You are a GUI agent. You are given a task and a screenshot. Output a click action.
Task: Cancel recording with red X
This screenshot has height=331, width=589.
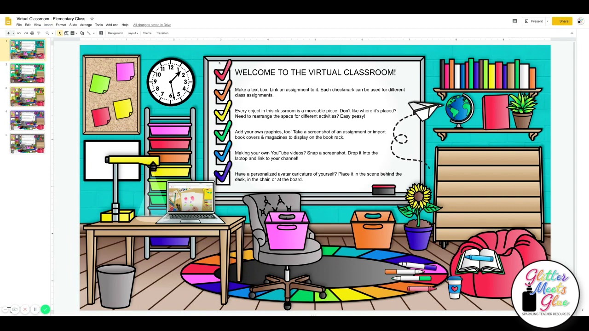pyautogui.click(x=25, y=309)
